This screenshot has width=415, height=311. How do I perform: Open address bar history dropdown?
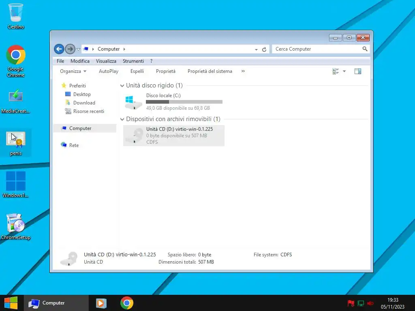point(256,49)
